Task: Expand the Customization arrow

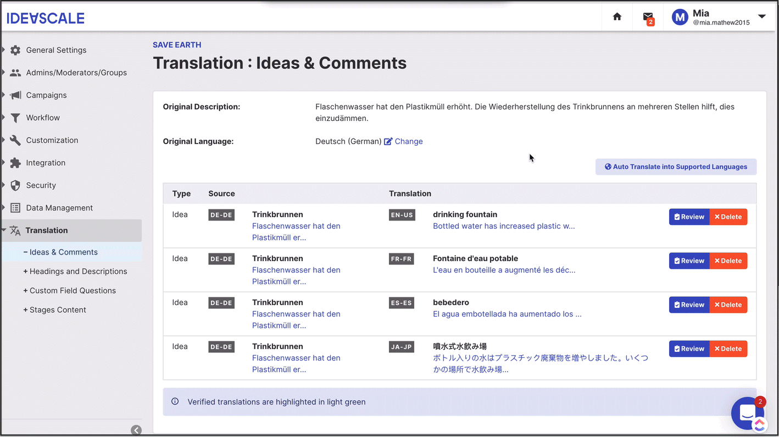Action: [3, 140]
